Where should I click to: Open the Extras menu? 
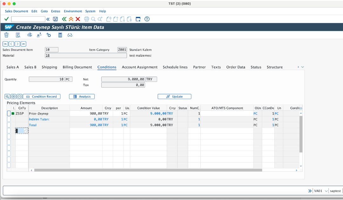[x=56, y=11]
